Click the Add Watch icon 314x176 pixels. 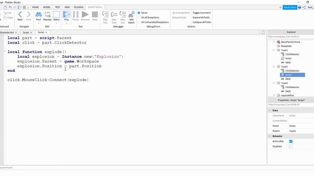coord(131,17)
